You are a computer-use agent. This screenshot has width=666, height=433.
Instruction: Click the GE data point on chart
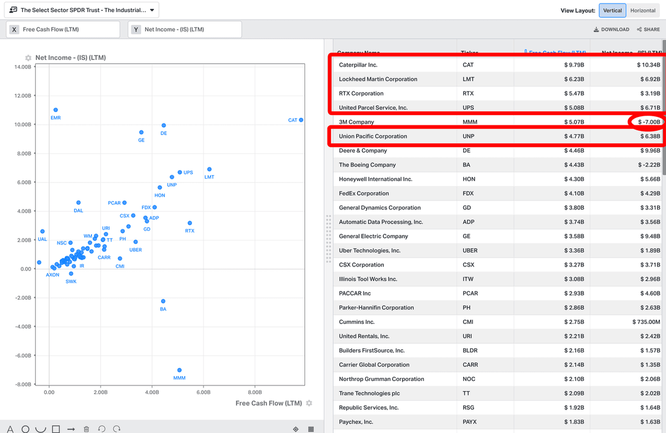point(142,133)
